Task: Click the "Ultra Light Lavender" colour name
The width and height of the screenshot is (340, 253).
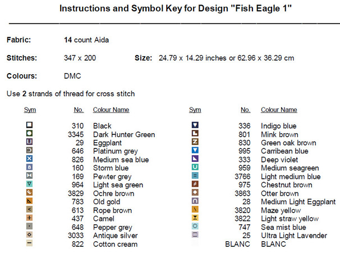Action: [294, 236]
